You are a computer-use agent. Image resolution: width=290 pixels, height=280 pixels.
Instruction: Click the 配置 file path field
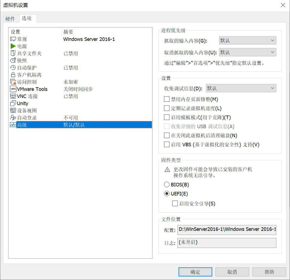(227, 230)
